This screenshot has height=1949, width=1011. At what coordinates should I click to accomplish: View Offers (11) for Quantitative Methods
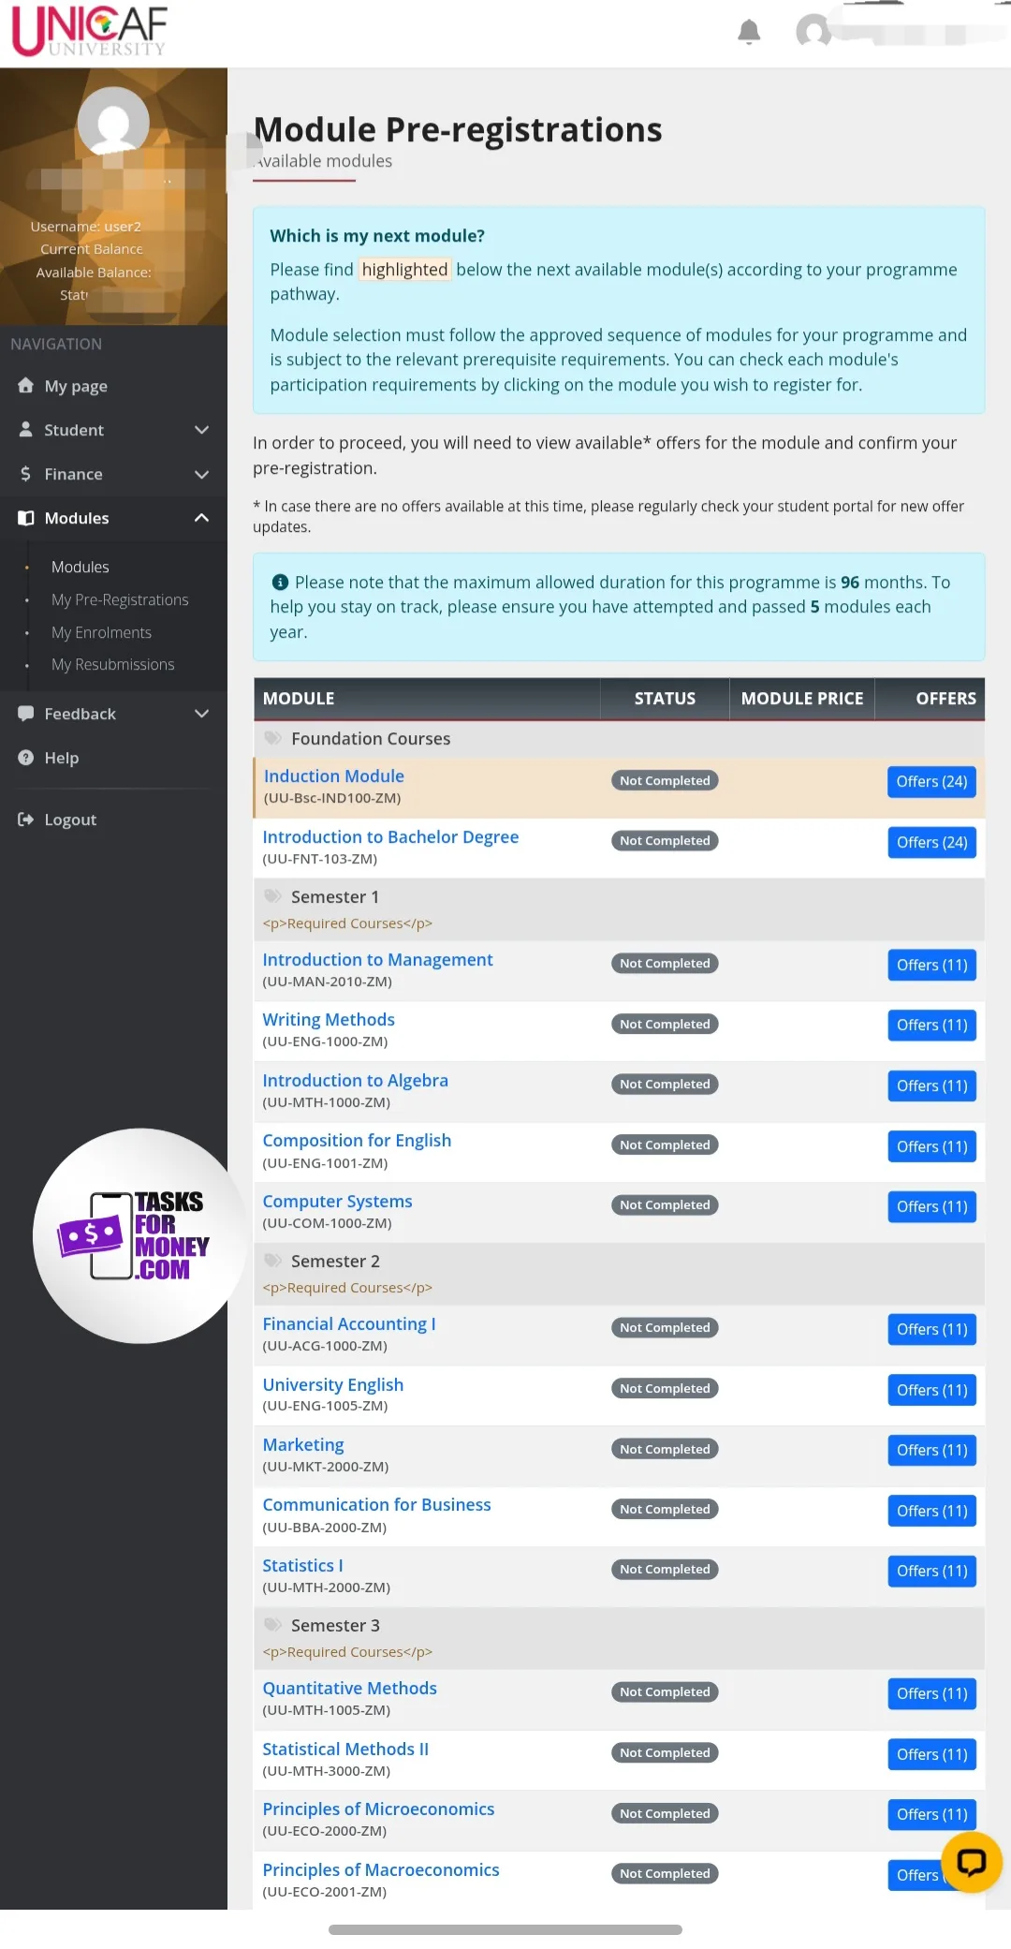[931, 1694]
